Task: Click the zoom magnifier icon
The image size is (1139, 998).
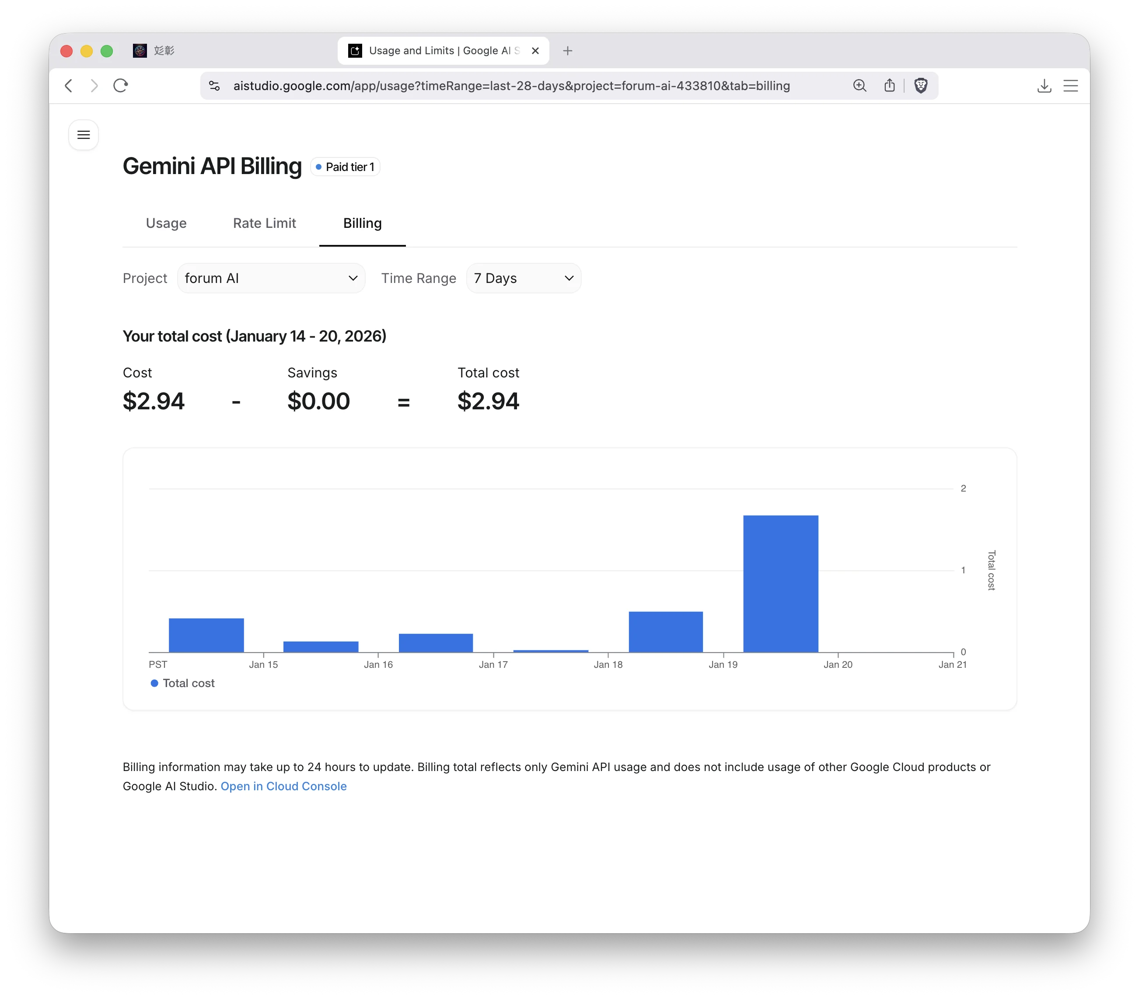Action: 859,86
